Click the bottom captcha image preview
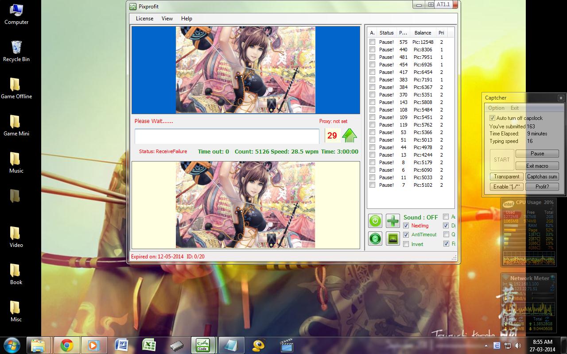567x354 pixels. [x=245, y=205]
